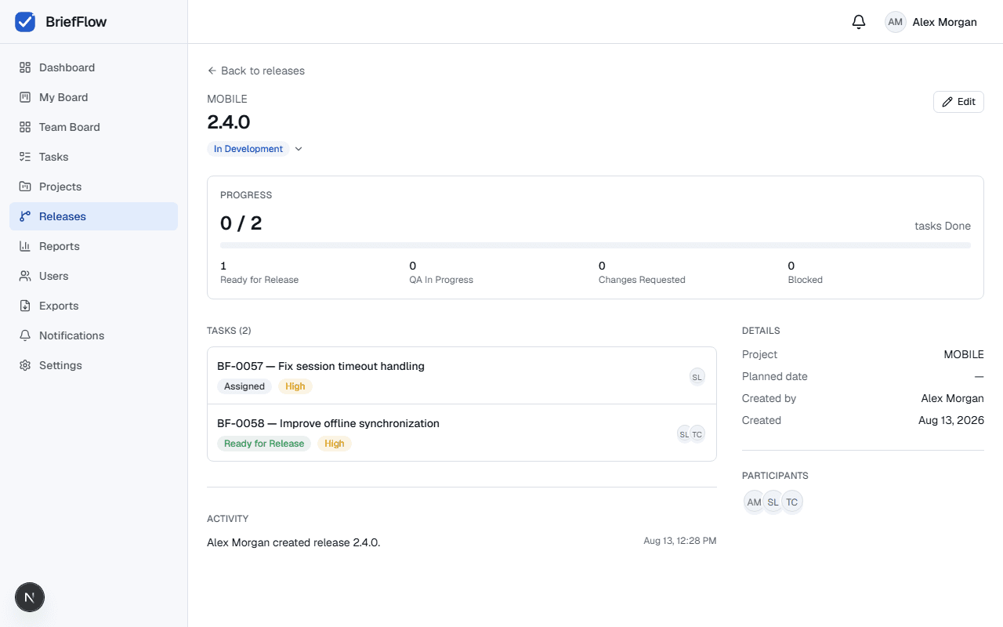Open the In Development status badge
This screenshot has height=627, width=1003.
pyautogui.click(x=248, y=149)
